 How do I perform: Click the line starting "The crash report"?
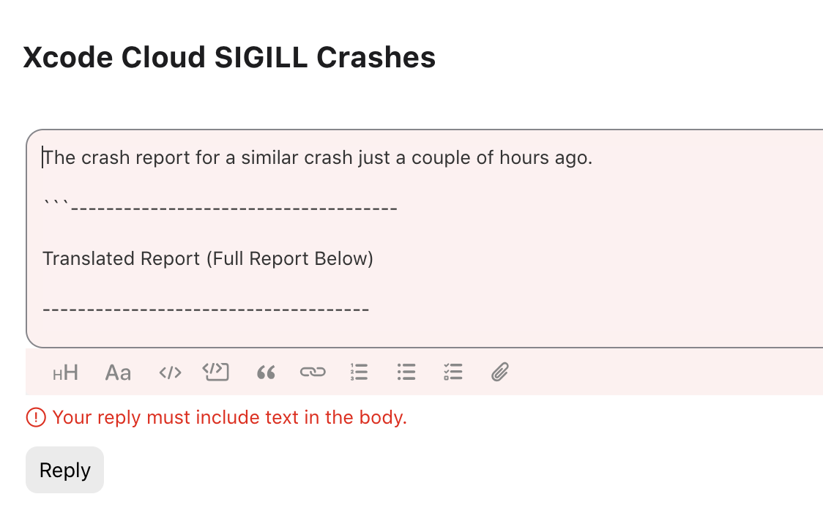pyautogui.click(x=317, y=158)
